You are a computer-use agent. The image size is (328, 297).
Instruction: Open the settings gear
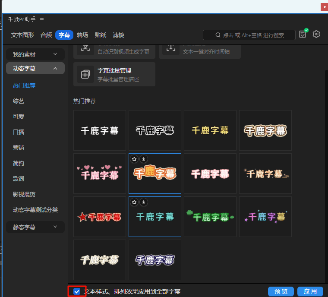(316, 34)
